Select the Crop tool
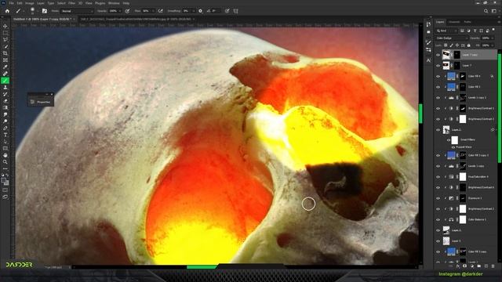502x282 pixels. click(x=5, y=53)
